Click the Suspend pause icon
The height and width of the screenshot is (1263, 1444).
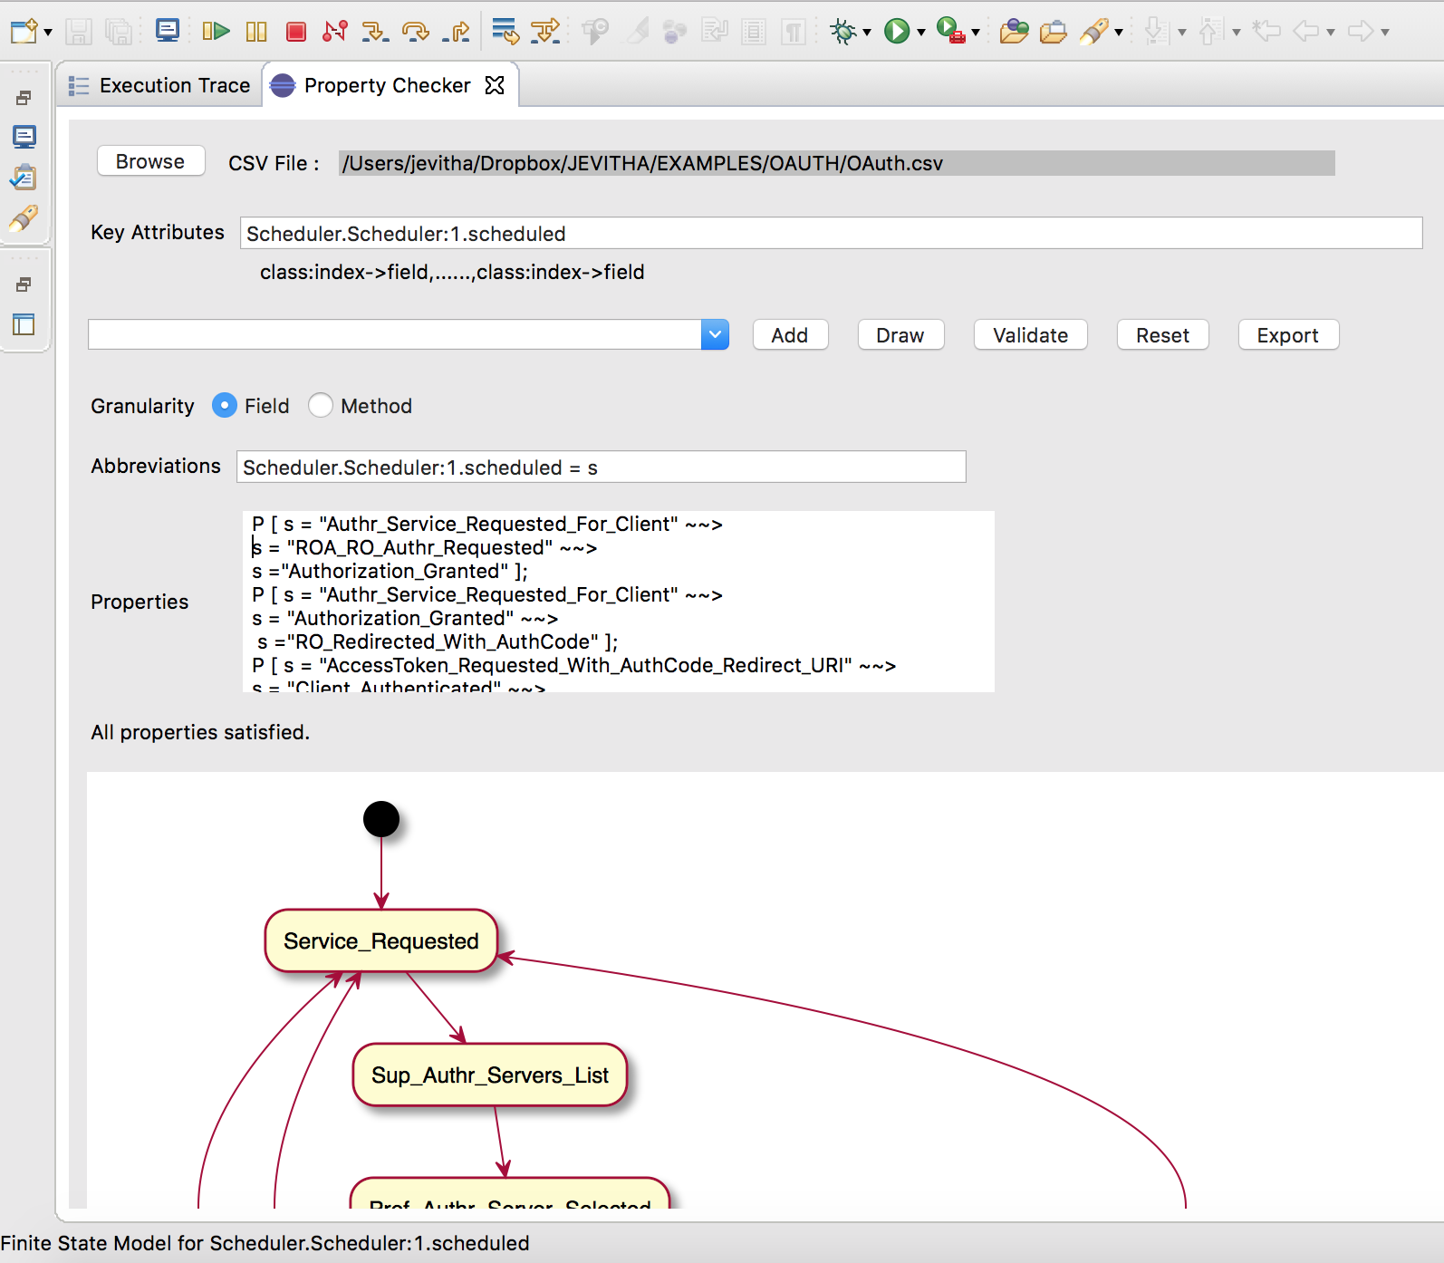click(256, 32)
